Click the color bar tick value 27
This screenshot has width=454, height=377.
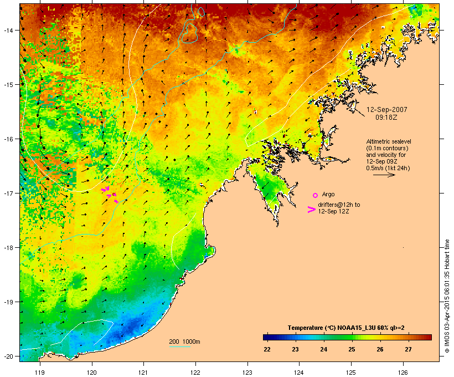click(408, 349)
